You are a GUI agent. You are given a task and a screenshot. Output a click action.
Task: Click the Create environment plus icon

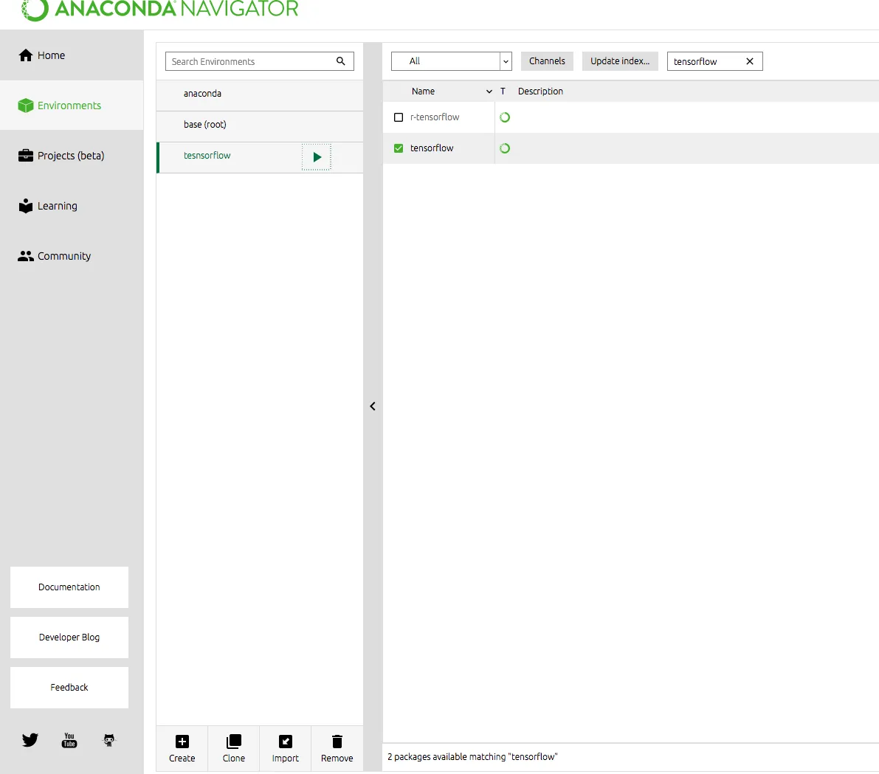182,742
